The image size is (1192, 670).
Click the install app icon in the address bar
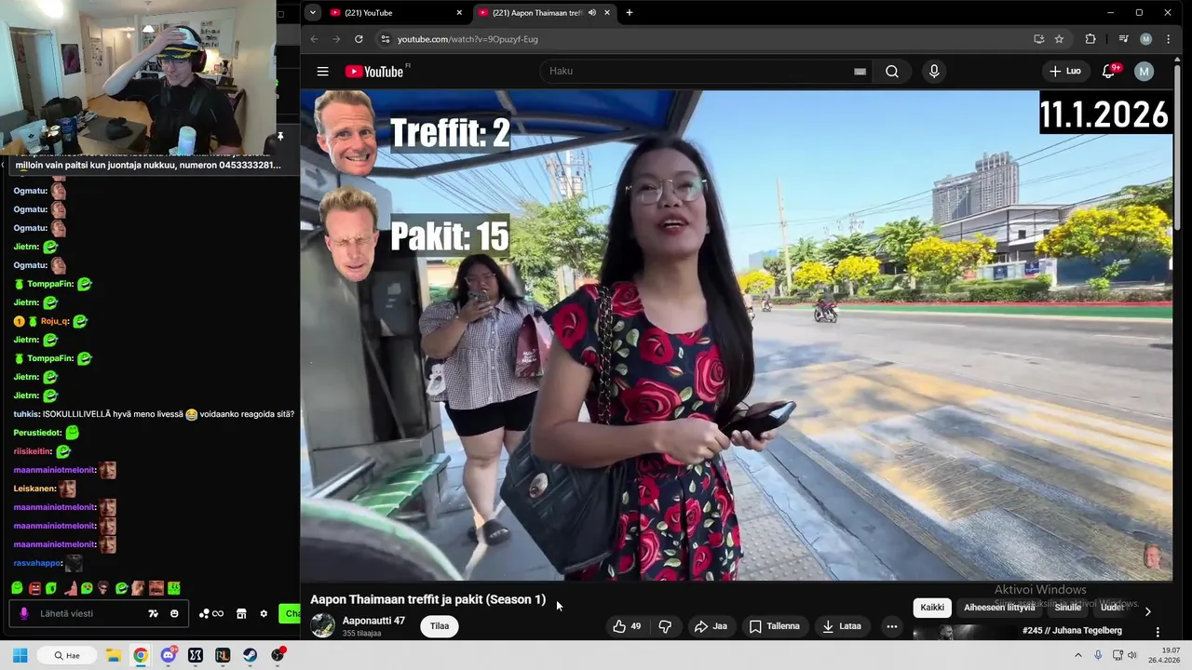point(1038,39)
